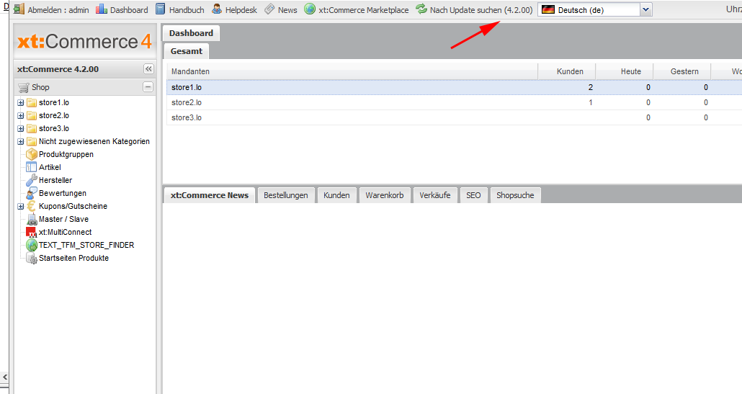
Task: Click the Artikel icon in the tree
Action: point(31,167)
